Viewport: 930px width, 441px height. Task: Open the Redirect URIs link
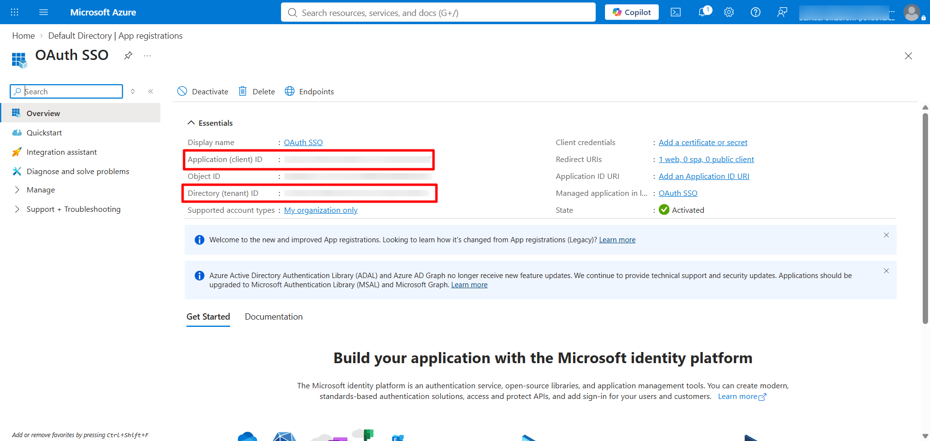[x=706, y=159]
